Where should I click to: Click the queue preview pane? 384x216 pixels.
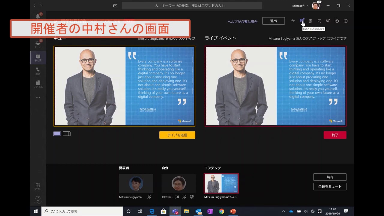click(x=124, y=86)
